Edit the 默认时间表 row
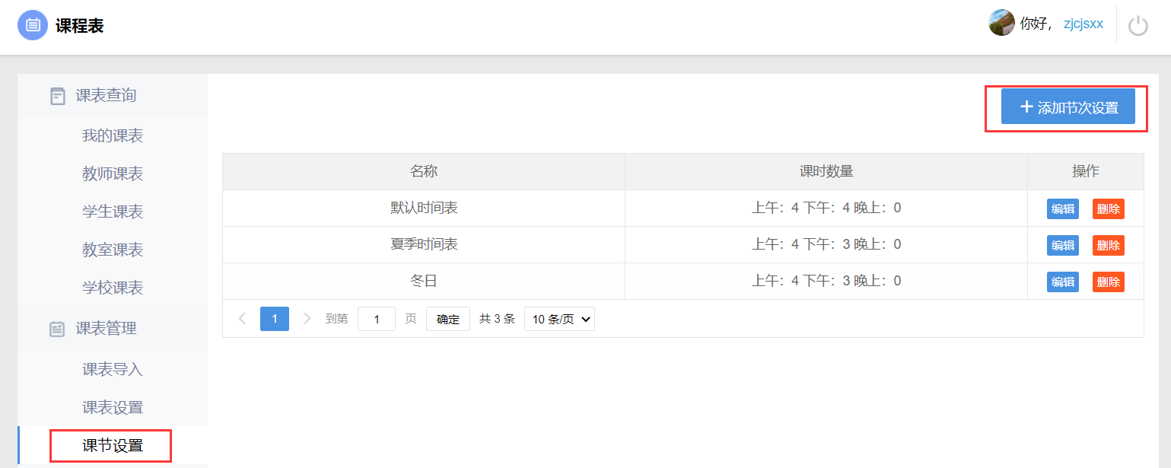Viewport: 1171px width, 468px height. point(1062,209)
